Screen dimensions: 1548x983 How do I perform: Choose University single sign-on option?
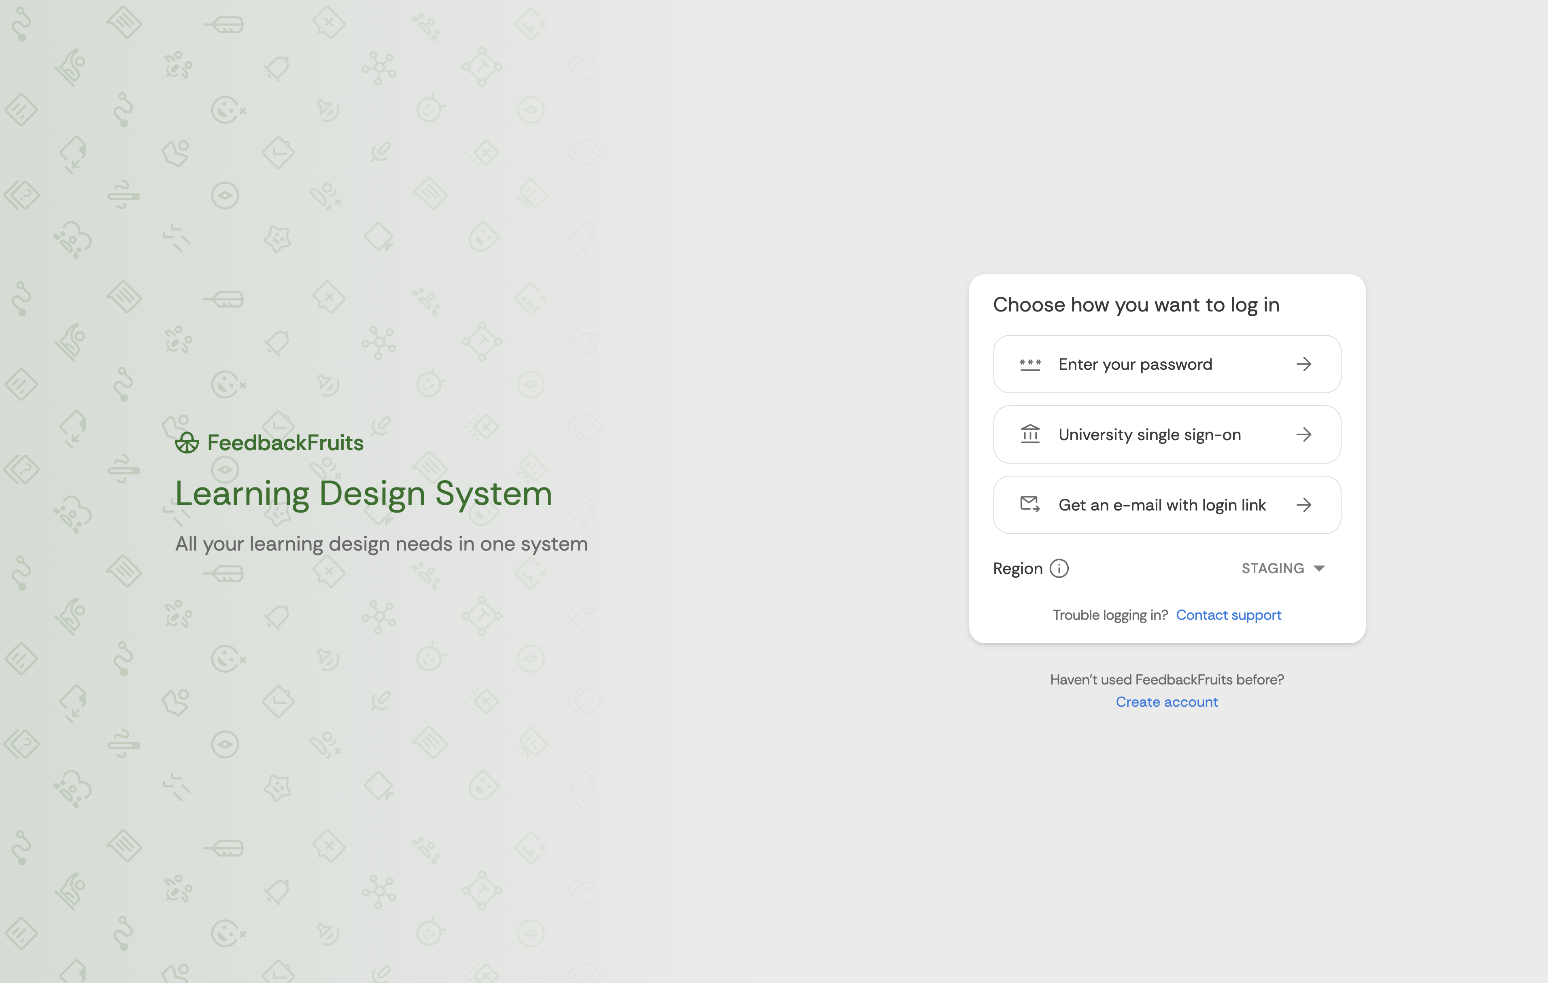pos(1167,434)
